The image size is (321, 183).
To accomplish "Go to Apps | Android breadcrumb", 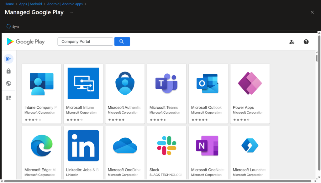I will point(30,4).
